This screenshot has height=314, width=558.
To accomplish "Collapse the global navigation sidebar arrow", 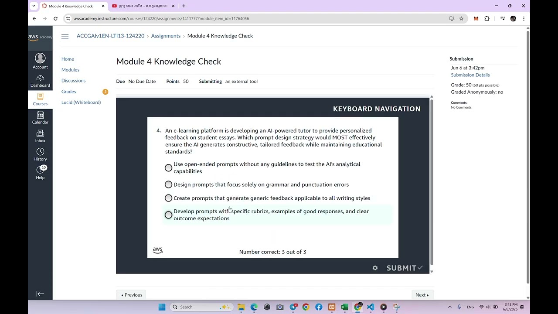I will (40, 294).
